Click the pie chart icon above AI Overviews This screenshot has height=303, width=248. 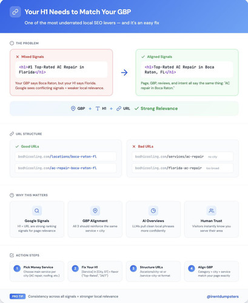(153, 211)
